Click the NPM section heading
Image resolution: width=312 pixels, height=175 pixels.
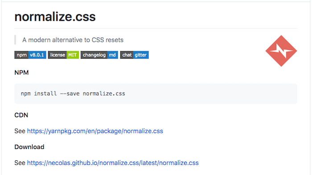[x=21, y=72]
